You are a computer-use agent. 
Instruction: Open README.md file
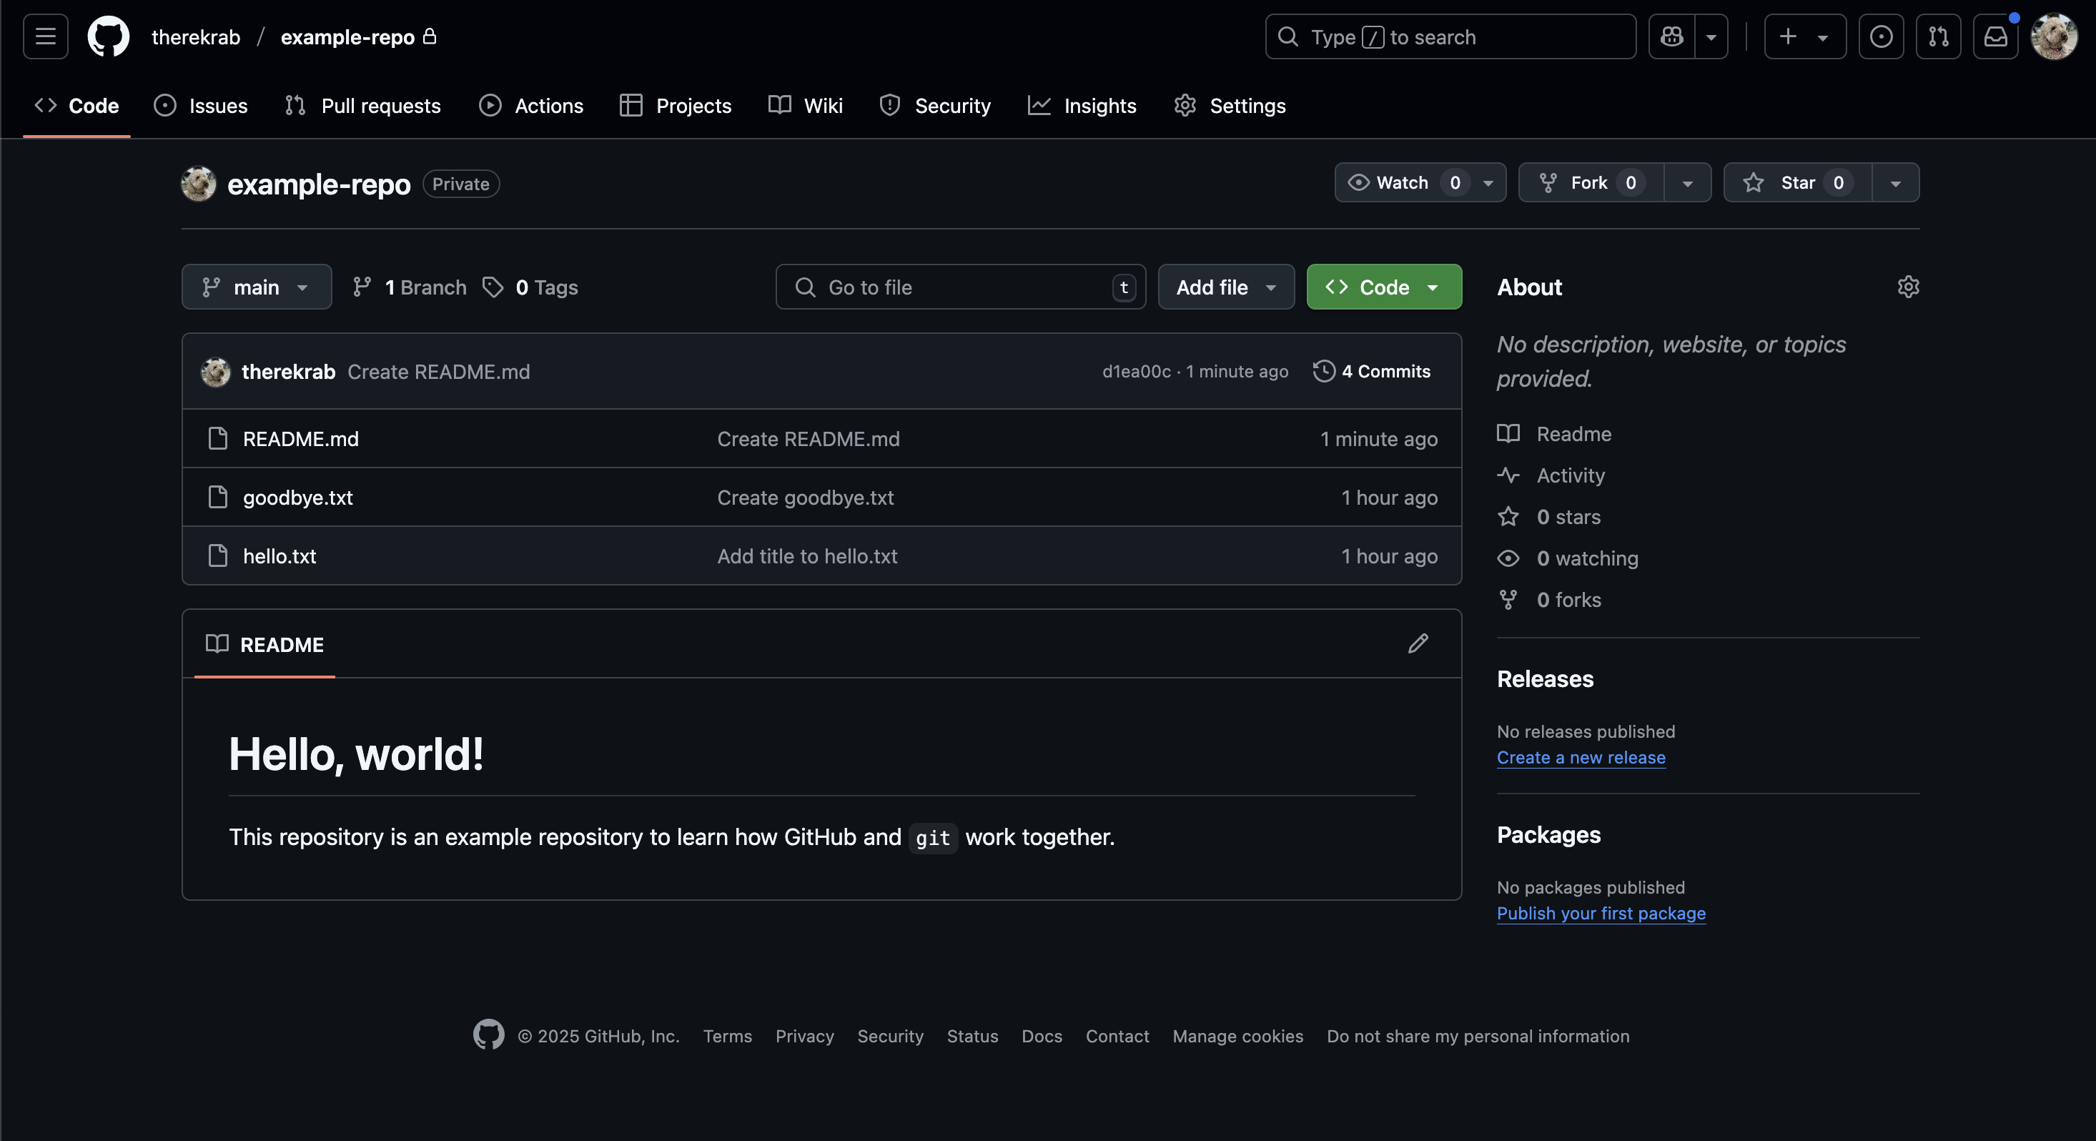300,439
